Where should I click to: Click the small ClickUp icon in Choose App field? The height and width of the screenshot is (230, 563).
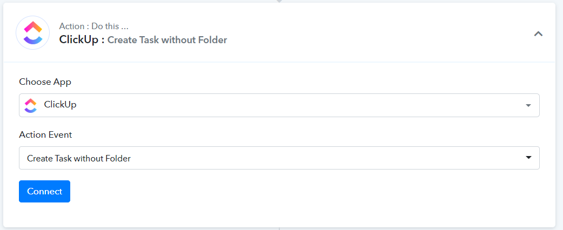click(31, 105)
